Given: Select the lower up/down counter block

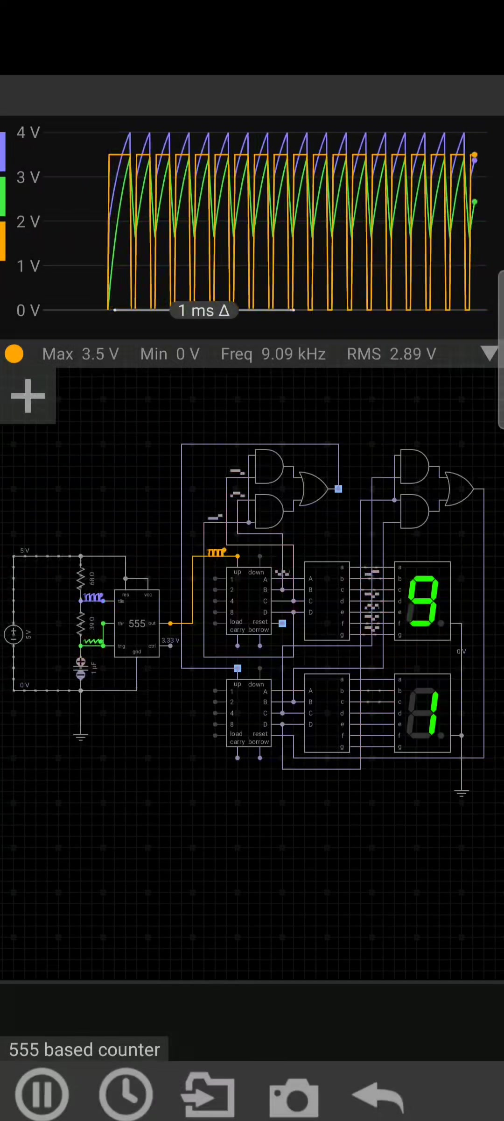Looking at the screenshot, I should (x=249, y=713).
